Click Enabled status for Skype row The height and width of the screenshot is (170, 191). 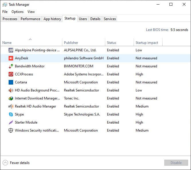pyautogui.click(x=113, y=114)
